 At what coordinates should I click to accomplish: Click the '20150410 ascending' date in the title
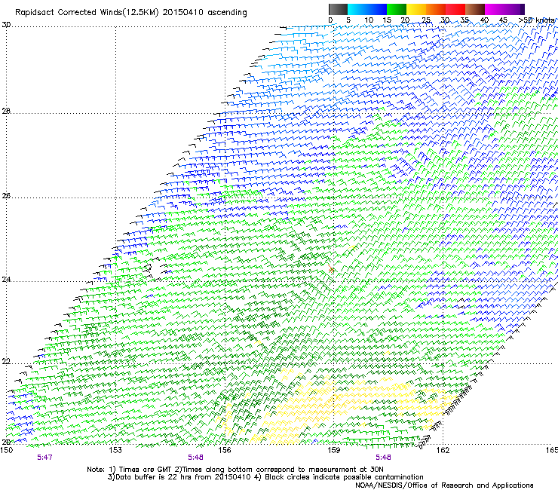pos(204,13)
